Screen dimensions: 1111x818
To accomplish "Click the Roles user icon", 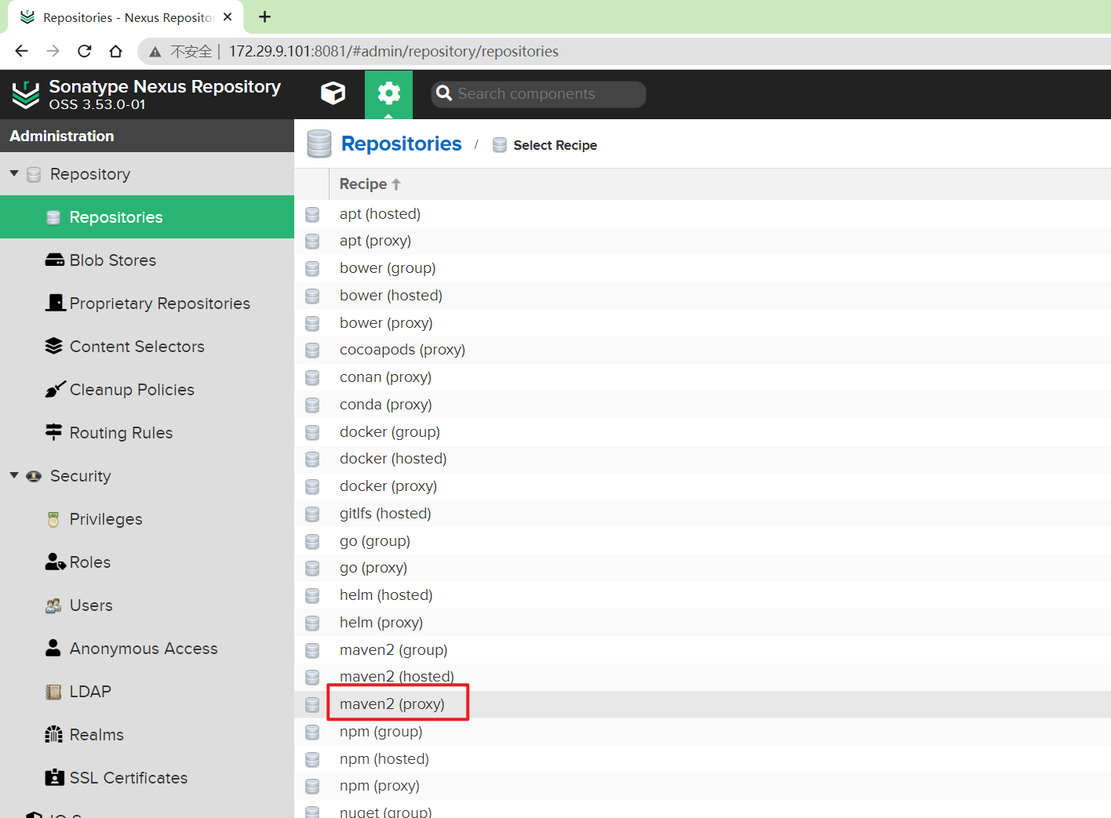I will (x=55, y=562).
